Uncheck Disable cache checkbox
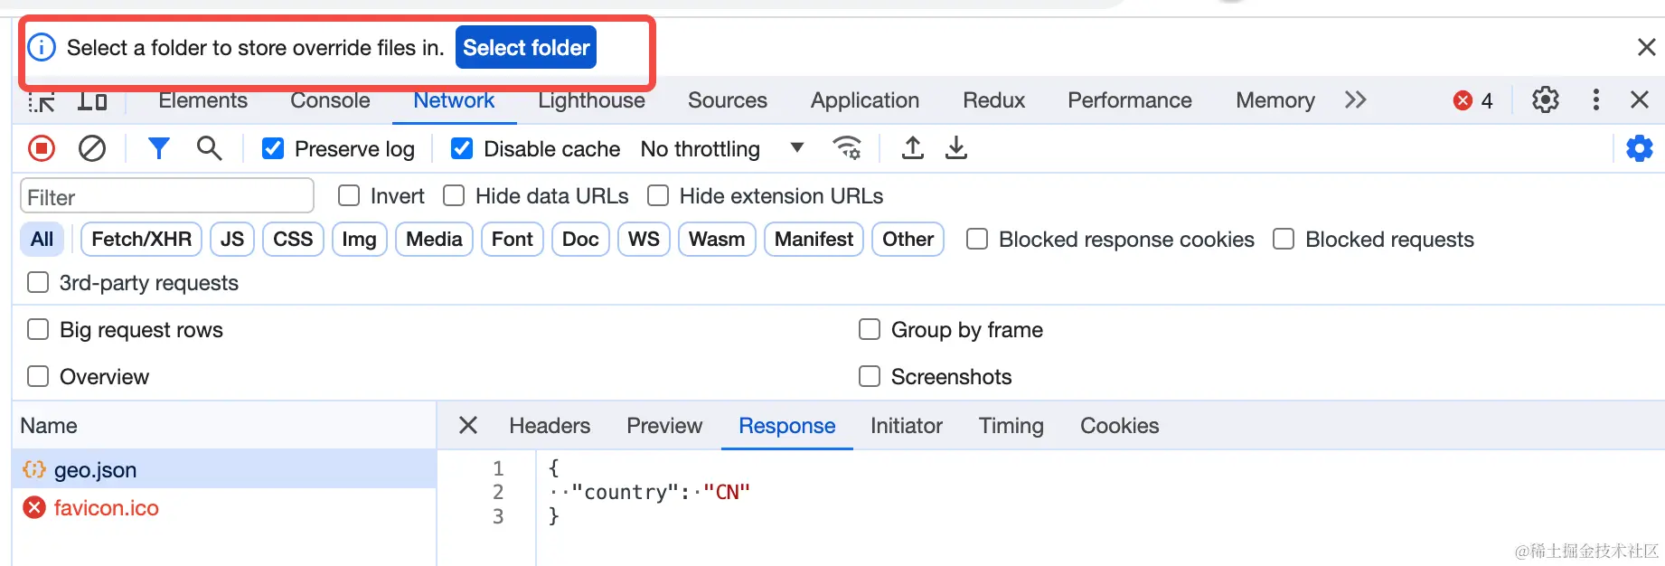 (462, 148)
